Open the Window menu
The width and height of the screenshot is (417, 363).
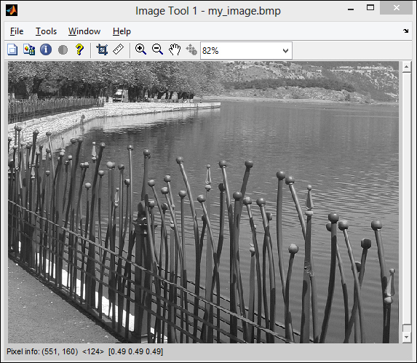(84, 31)
